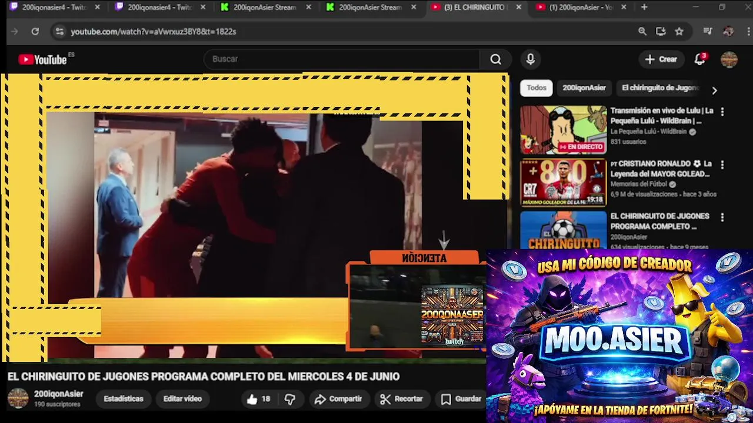Viewport: 753px width, 423px height.
Task: Click the 200iqonAsier channel avatar below video
Action: click(18, 398)
